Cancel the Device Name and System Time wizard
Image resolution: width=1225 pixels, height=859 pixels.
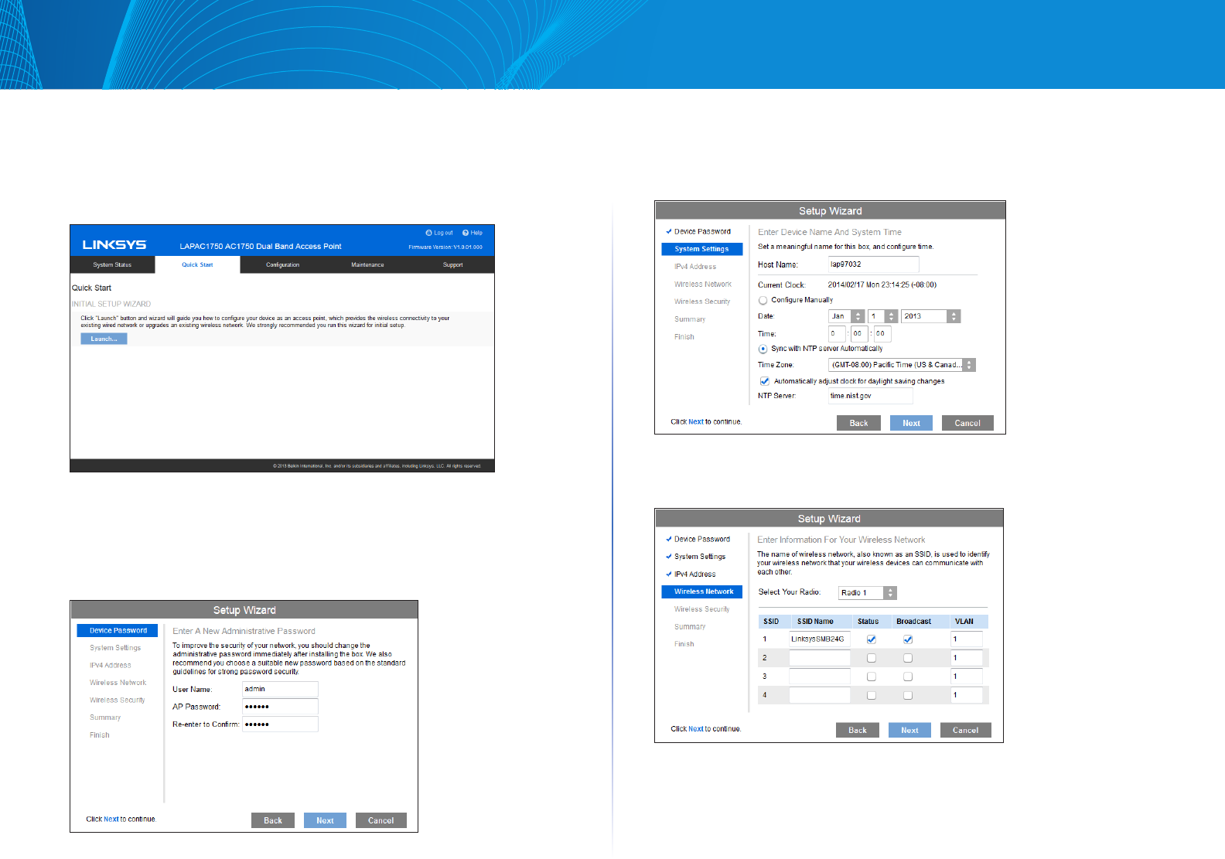tap(967, 423)
